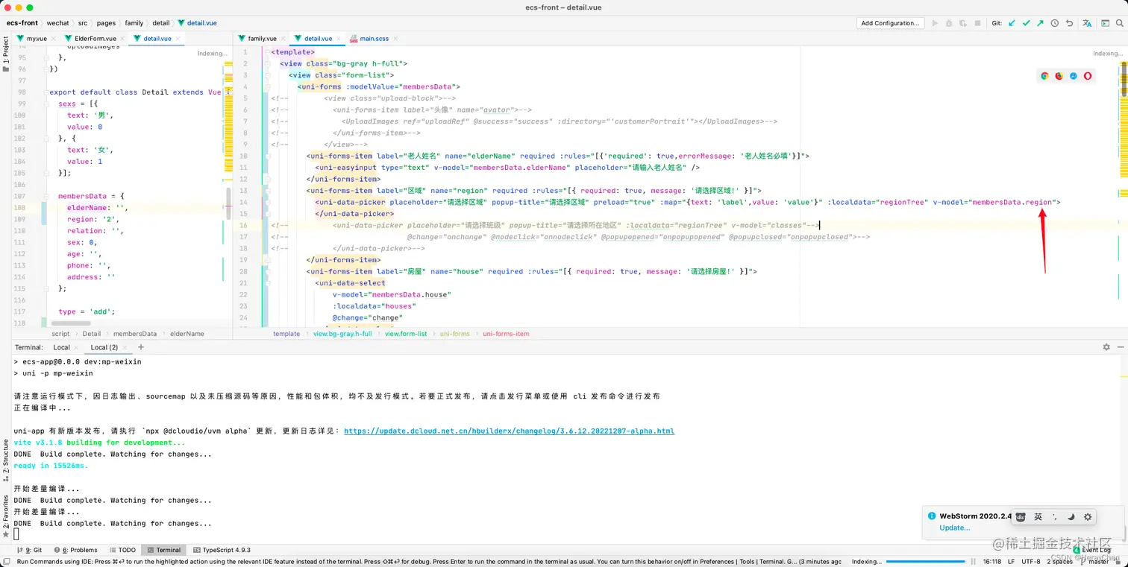Click view.form-list breadcrumb in right editor
1128x567 pixels.
[x=406, y=334]
